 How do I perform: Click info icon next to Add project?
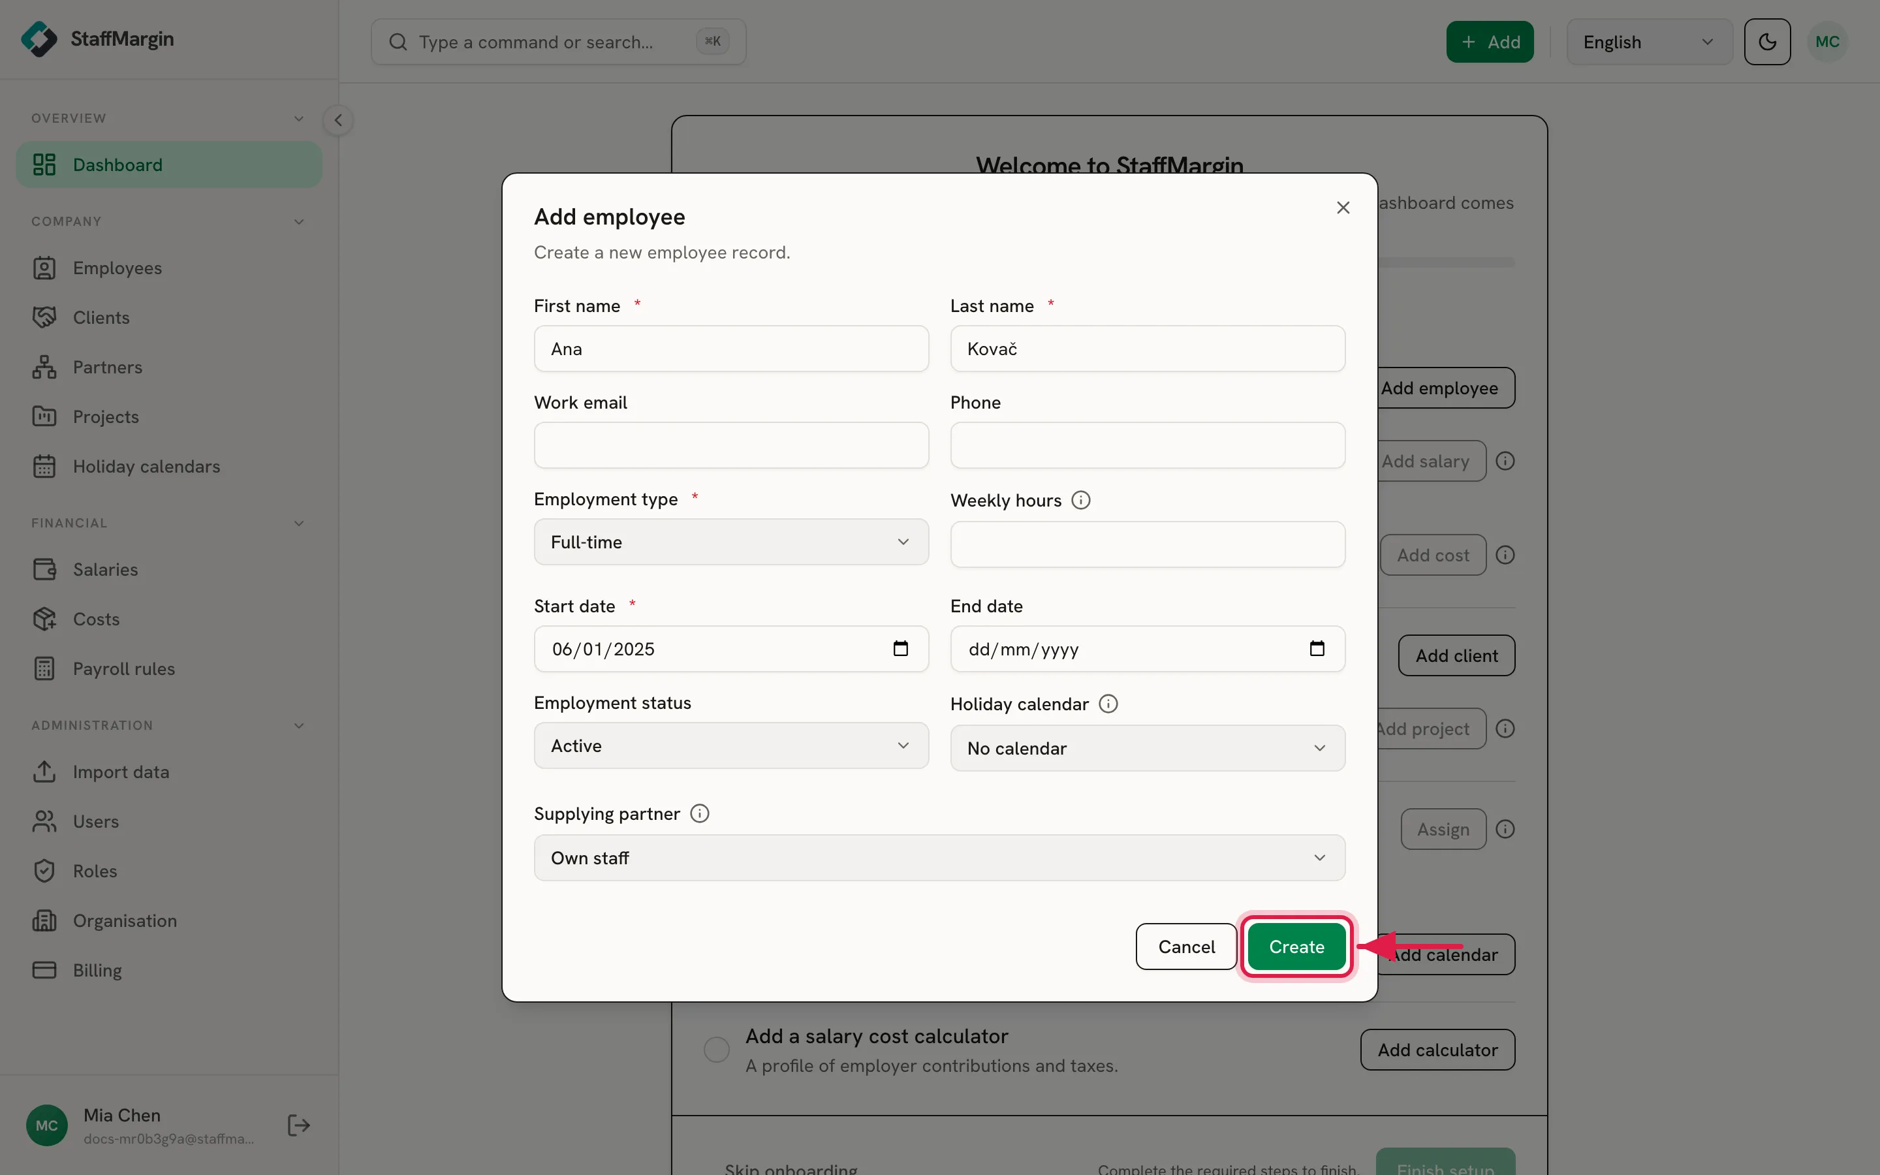pyautogui.click(x=1505, y=729)
